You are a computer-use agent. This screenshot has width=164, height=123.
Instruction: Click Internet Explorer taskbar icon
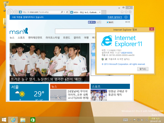(13, 120)
